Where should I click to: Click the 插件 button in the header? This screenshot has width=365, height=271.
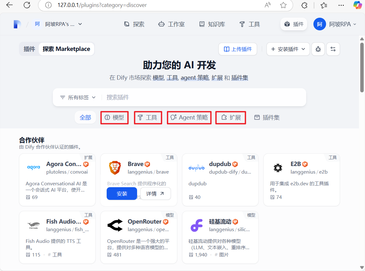click(294, 24)
